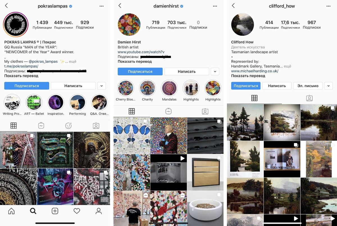337x226 pixels.
Task: Open profile icon in bottom bar
Action: click(99, 211)
